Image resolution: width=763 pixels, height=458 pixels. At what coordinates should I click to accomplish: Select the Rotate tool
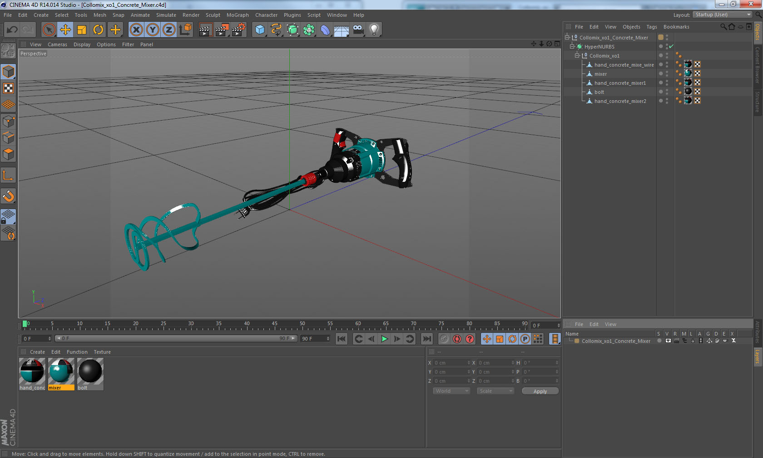click(x=98, y=30)
